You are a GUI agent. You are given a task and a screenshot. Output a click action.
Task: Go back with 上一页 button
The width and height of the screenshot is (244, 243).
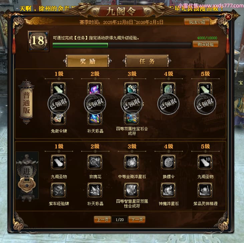[102, 219]
